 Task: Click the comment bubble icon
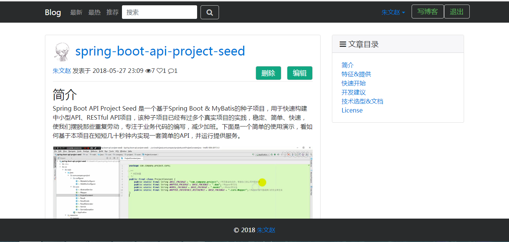(x=171, y=71)
